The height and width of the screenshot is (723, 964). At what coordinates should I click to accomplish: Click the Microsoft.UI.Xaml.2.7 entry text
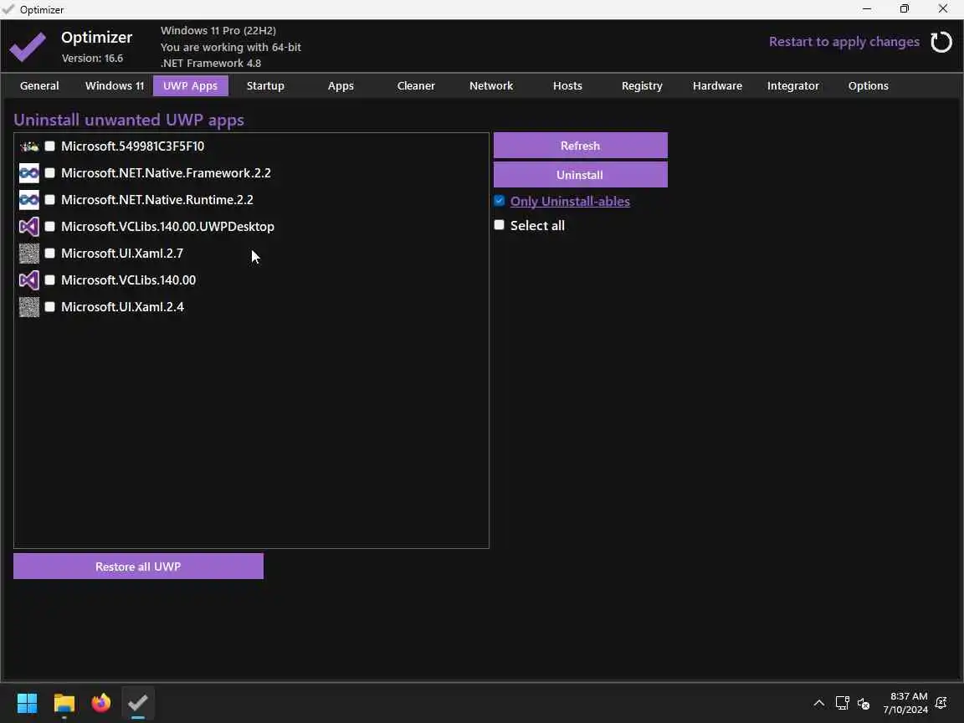122,254
